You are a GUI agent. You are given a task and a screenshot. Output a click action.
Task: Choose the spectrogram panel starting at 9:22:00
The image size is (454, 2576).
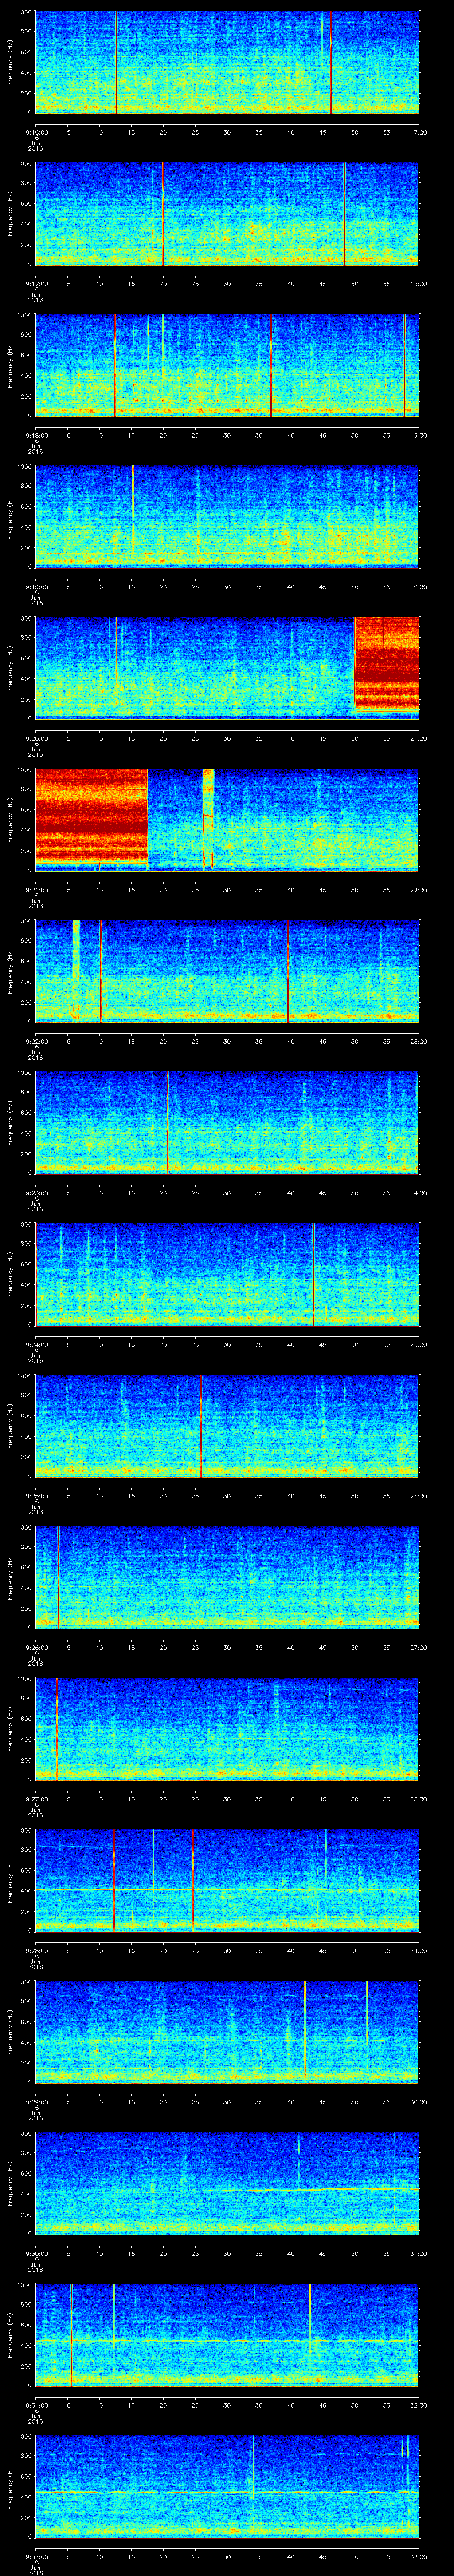coord(227,971)
